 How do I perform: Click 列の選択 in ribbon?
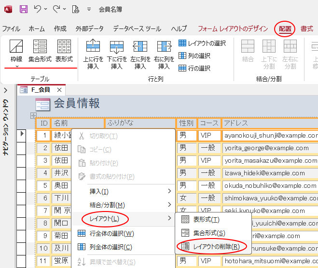pos(194,56)
